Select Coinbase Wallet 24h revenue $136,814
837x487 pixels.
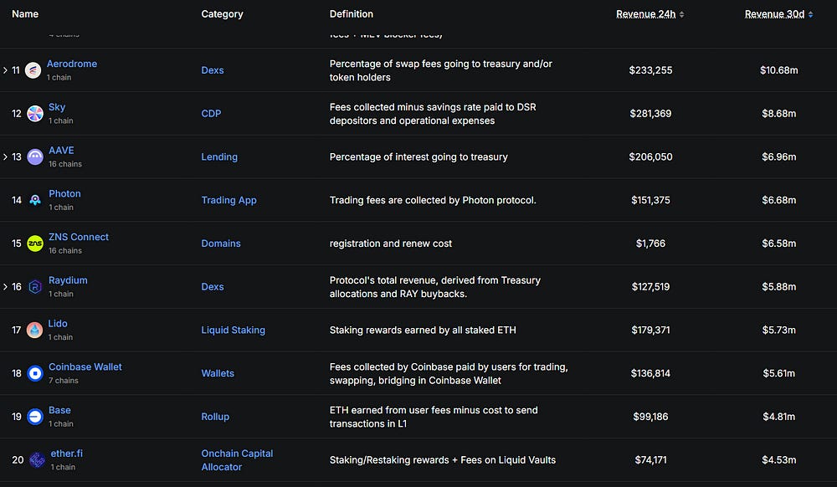650,373
